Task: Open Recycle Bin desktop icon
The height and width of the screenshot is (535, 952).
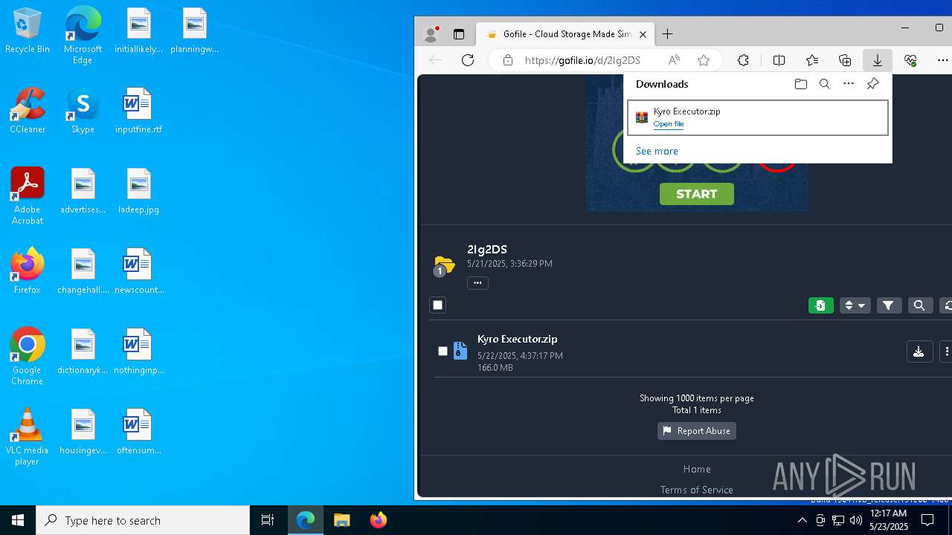Action: tap(28, 32)
